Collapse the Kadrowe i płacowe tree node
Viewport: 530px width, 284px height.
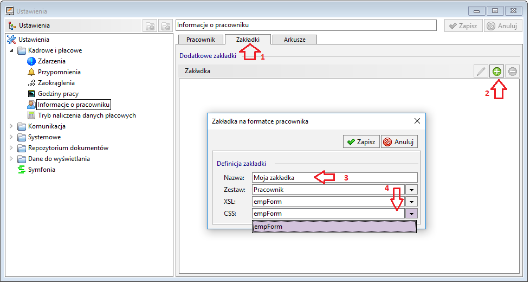tap(11, 51)
